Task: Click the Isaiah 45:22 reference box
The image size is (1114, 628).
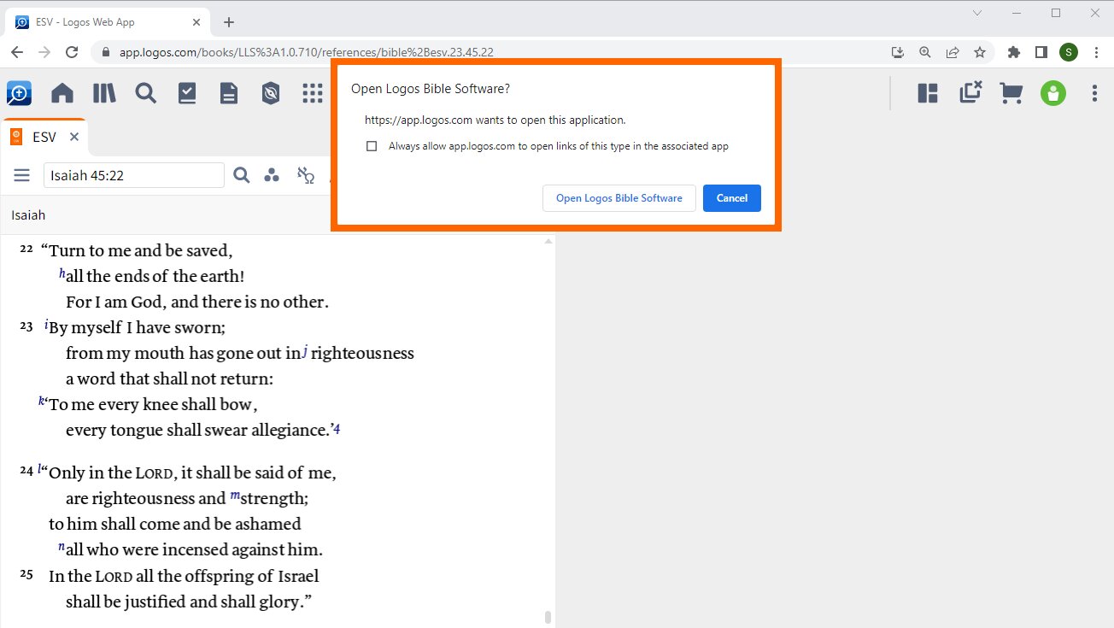Action: [x=134, y=175]
